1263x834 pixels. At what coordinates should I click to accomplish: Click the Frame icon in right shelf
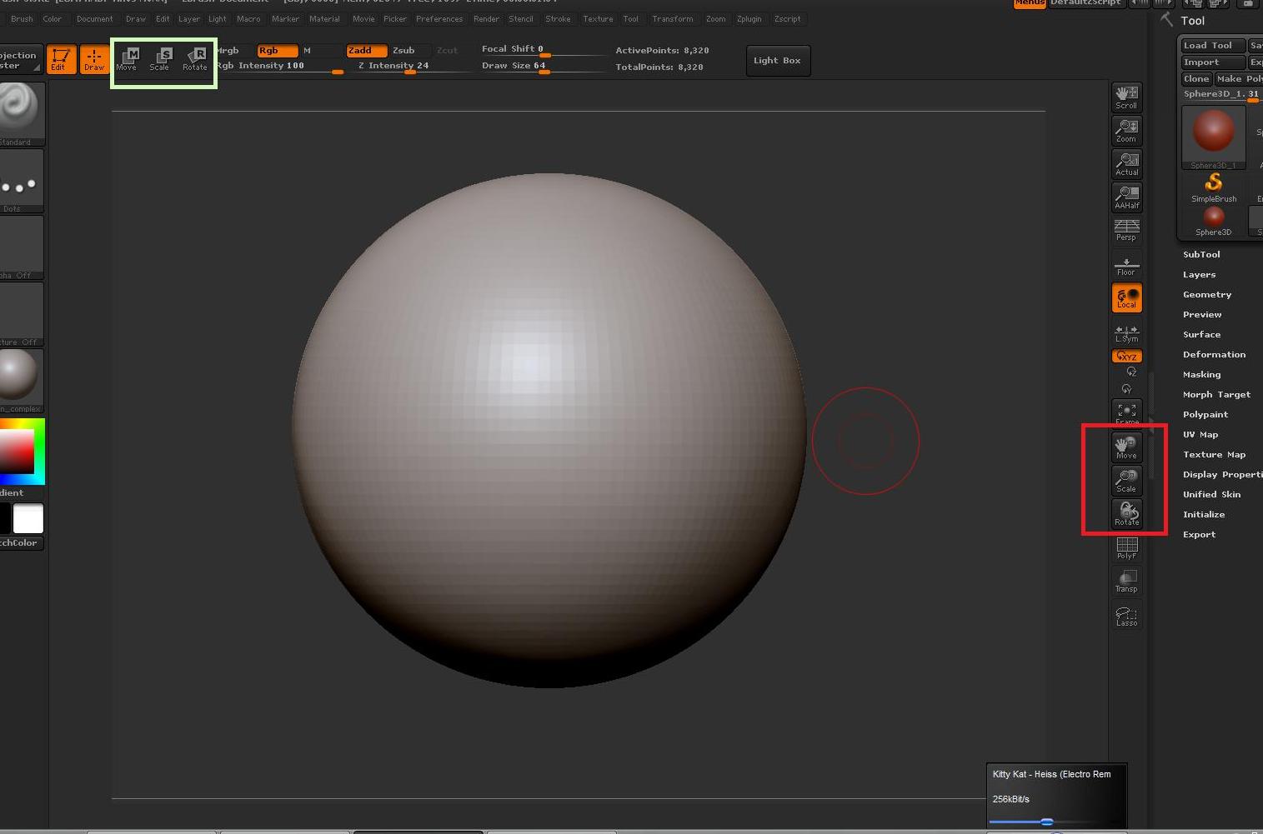[1126, 412]
